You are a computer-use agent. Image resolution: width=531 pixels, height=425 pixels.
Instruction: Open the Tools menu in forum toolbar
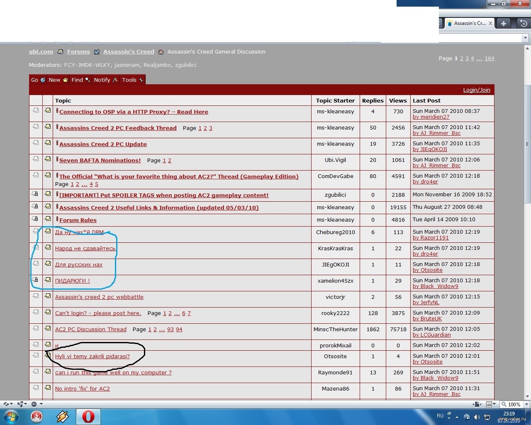132,80
